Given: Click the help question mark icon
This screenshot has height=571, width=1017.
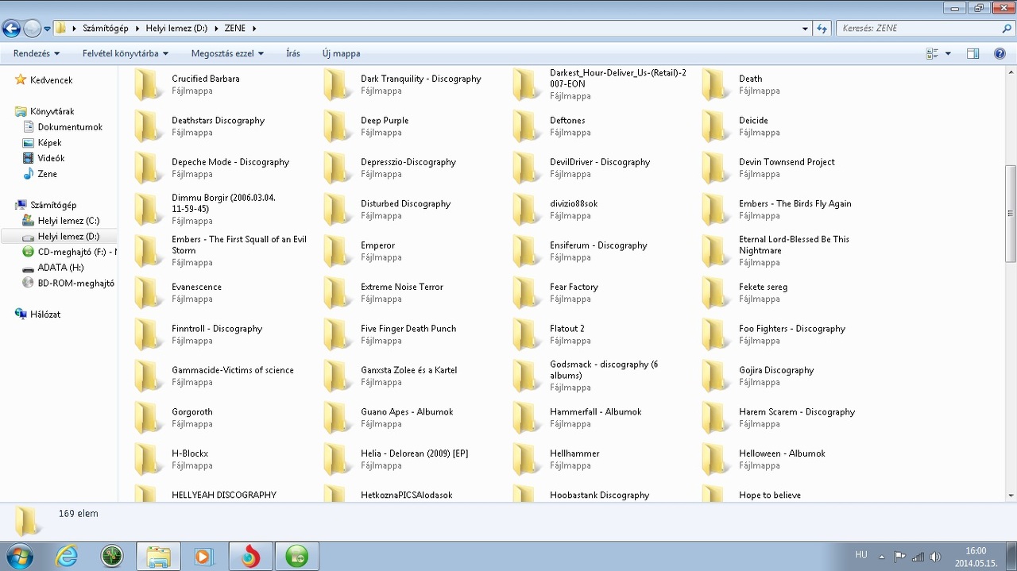Looking at the screenshot, I should (1000, 53).
